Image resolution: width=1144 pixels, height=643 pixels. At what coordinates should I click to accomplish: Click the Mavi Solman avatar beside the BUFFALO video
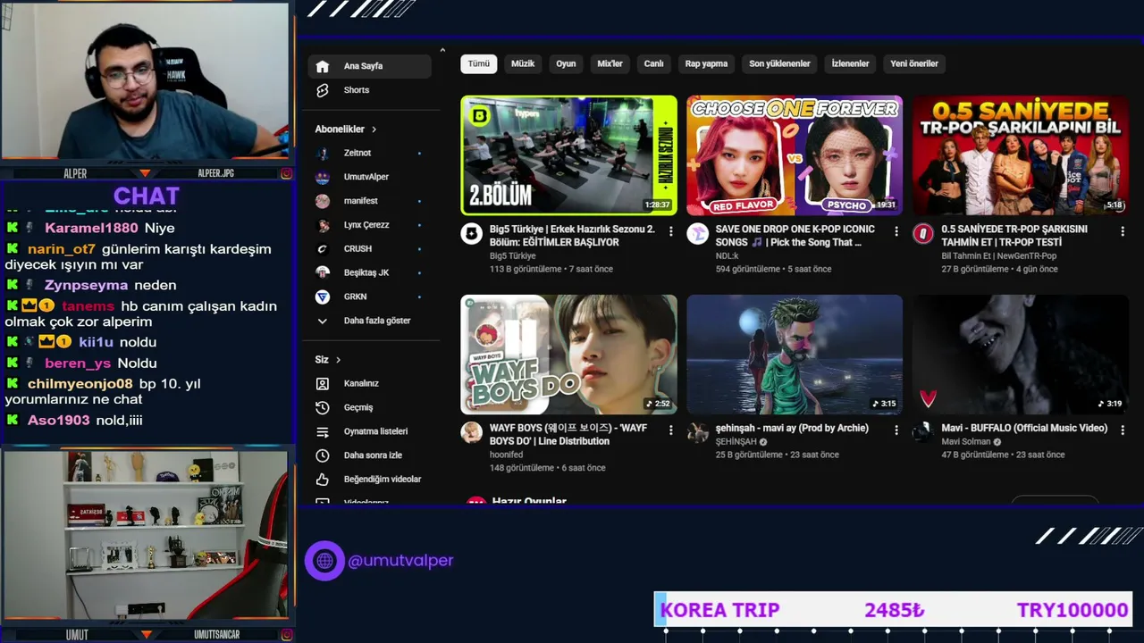click(922, 433)
